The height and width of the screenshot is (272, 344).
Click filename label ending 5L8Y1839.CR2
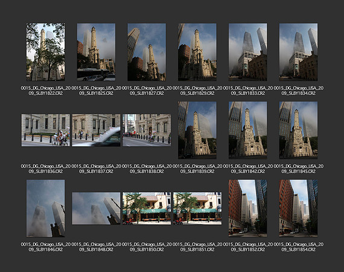click(x=197, y=169)
